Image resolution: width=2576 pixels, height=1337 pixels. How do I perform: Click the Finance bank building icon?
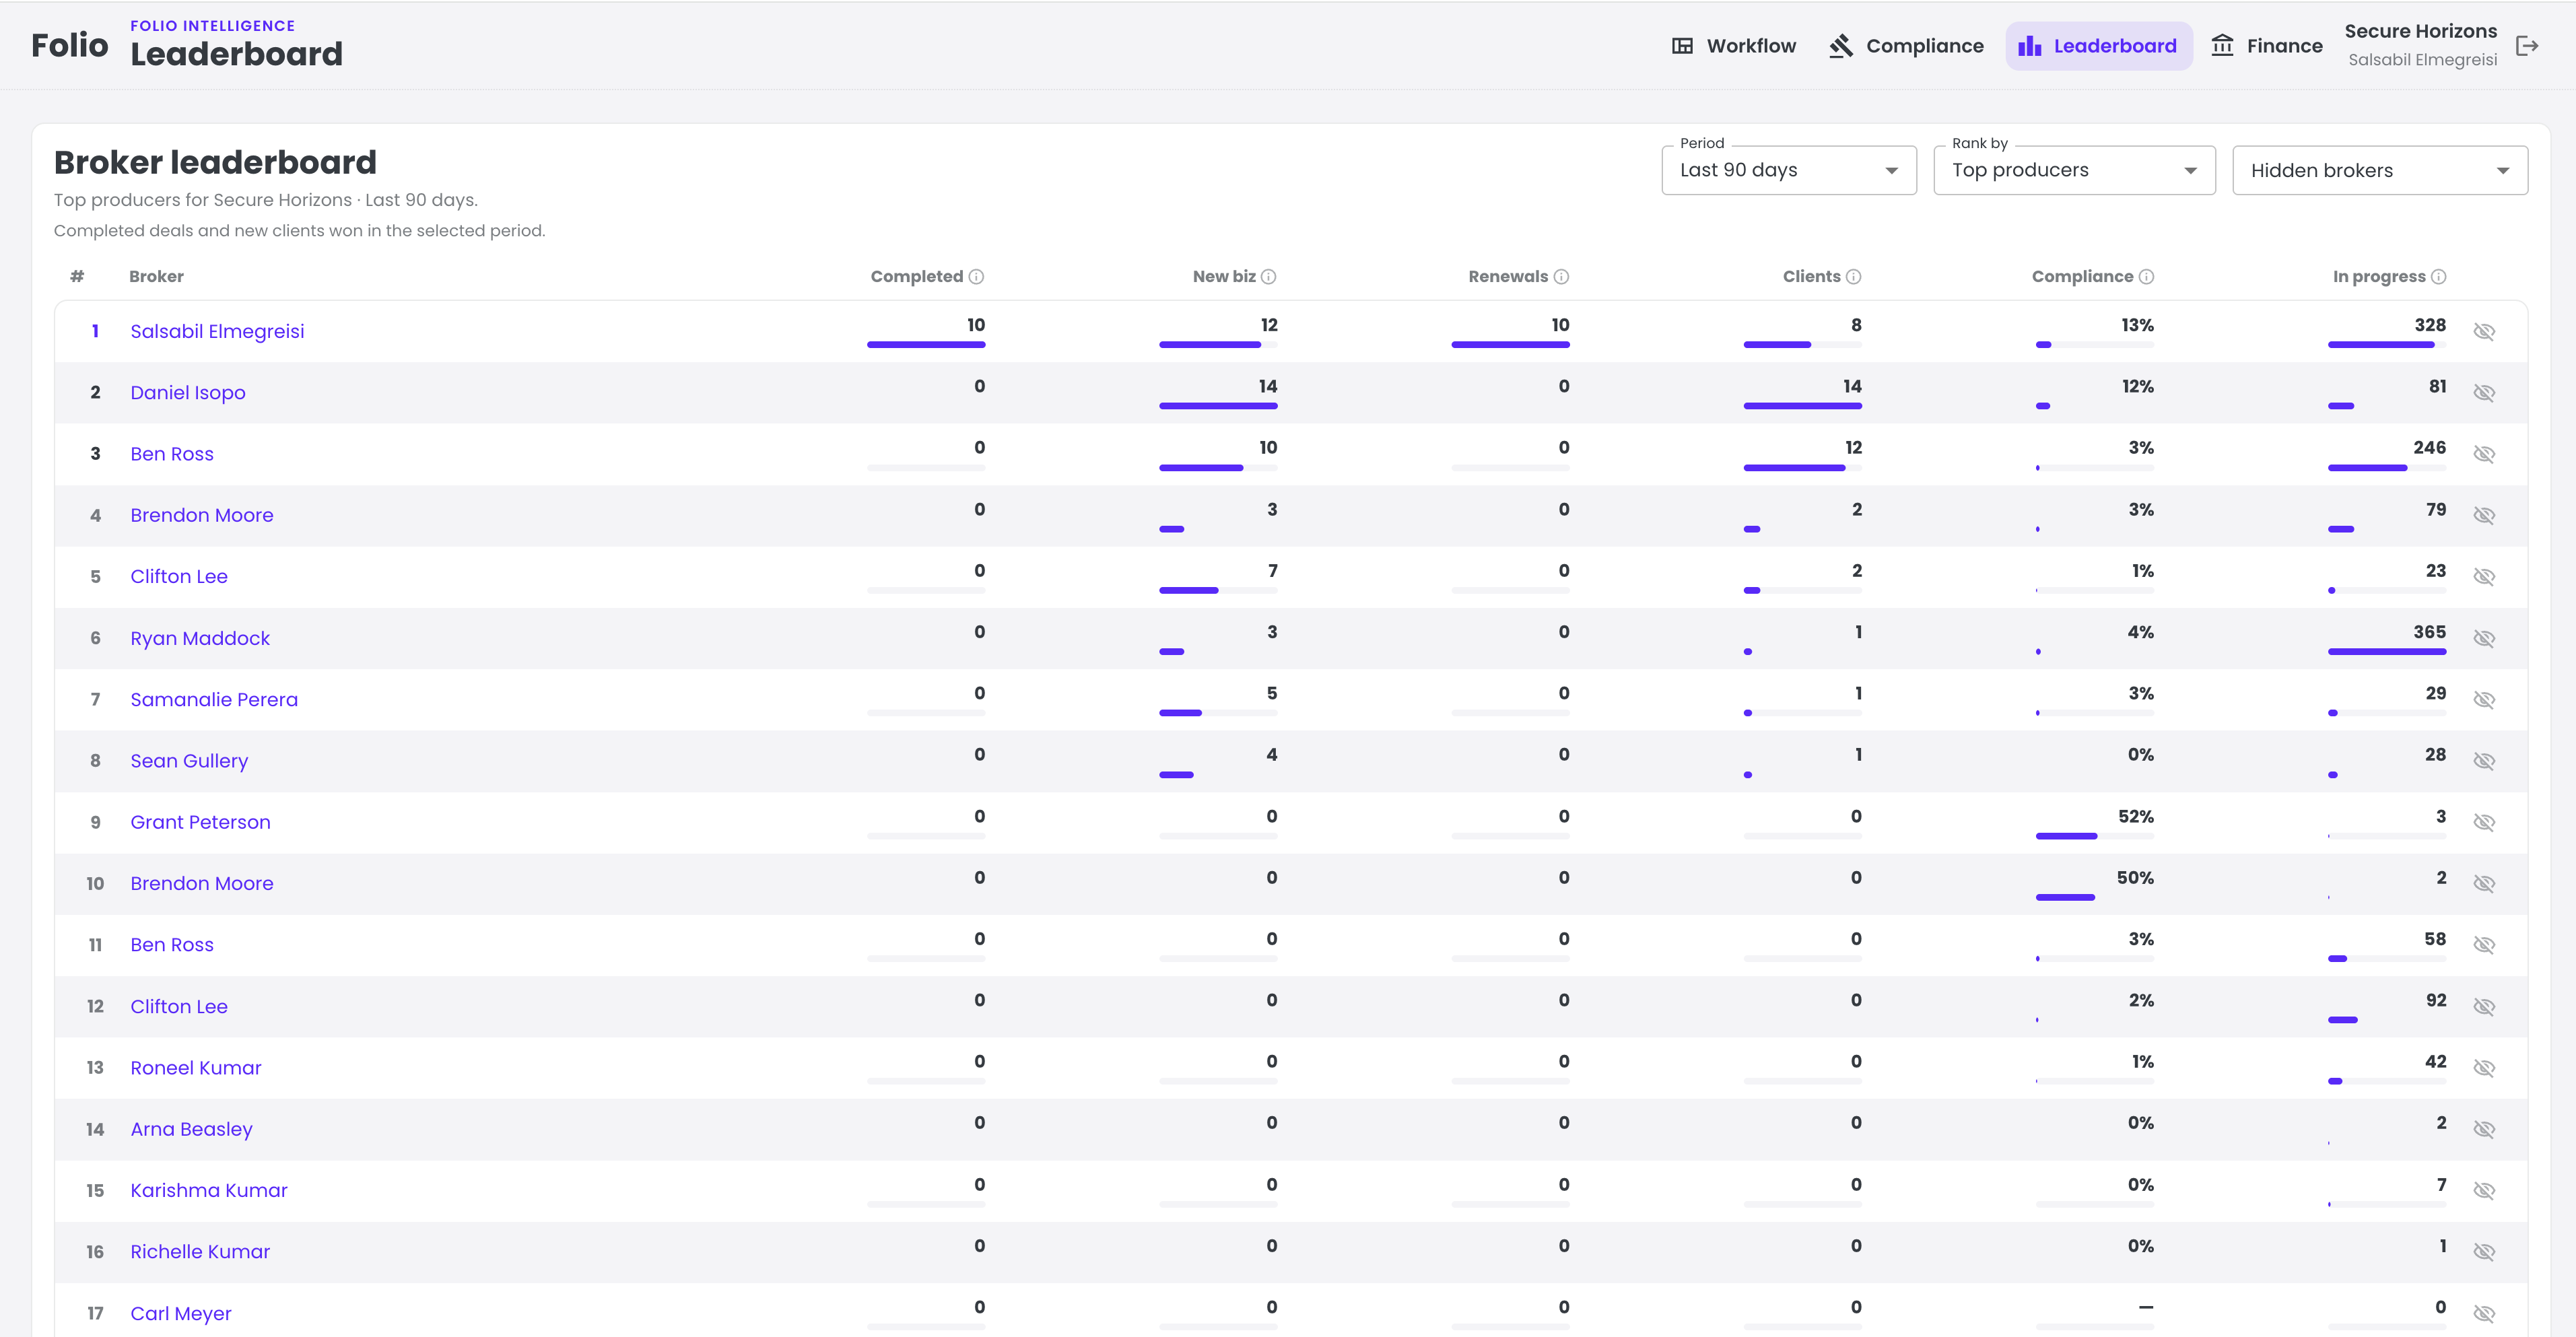click(x=2222, y=46)
